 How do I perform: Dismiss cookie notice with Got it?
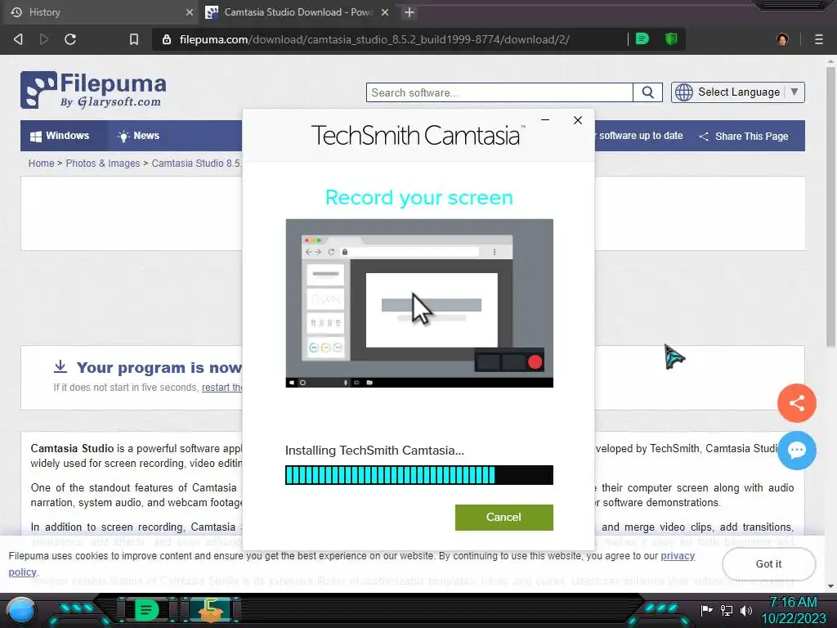pyautogui.click(x=768, y=564)
